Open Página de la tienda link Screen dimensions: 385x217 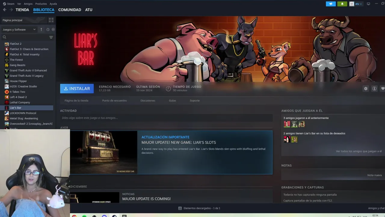[x=76, y=100]
